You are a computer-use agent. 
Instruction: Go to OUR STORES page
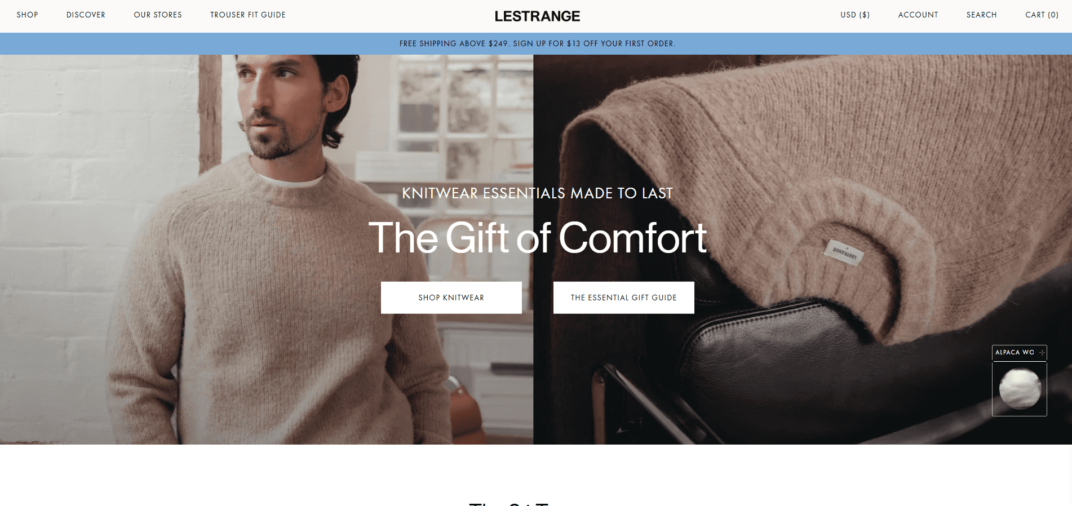coord(158,15)
